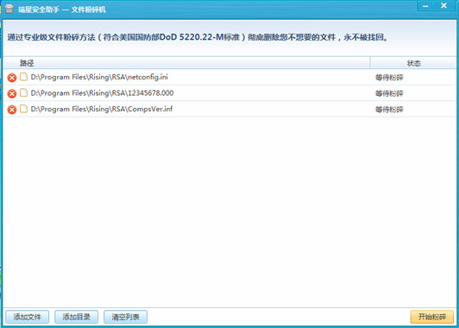459x328 pixels.
Task: Remove CompsVer.inf with its red X icon
Action: coord(12,110)
